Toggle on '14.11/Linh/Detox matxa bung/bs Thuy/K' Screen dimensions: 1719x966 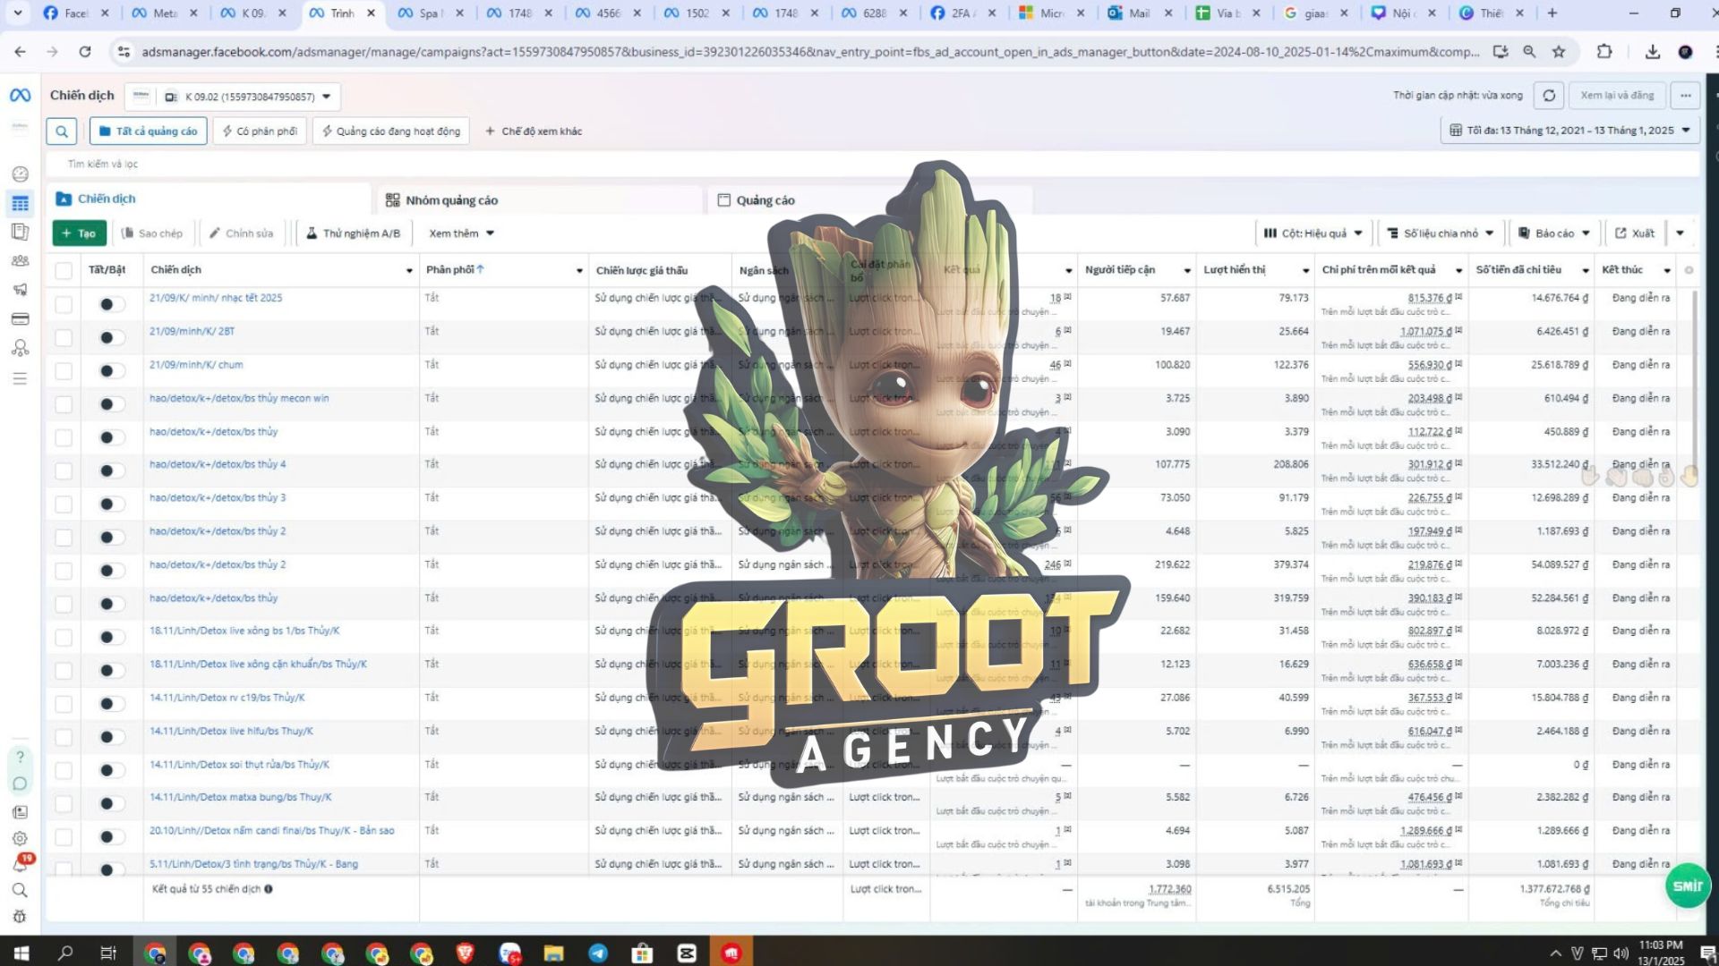[x=111, y=803]
